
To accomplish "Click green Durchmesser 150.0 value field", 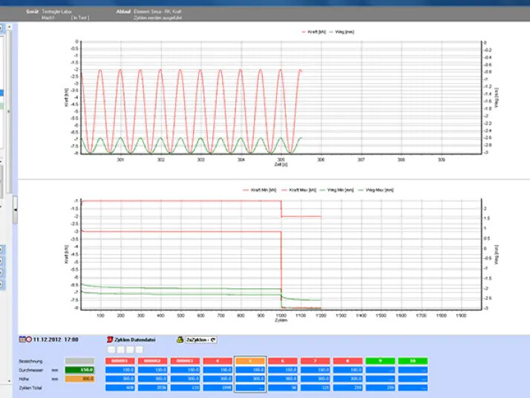I will (79, 369).
